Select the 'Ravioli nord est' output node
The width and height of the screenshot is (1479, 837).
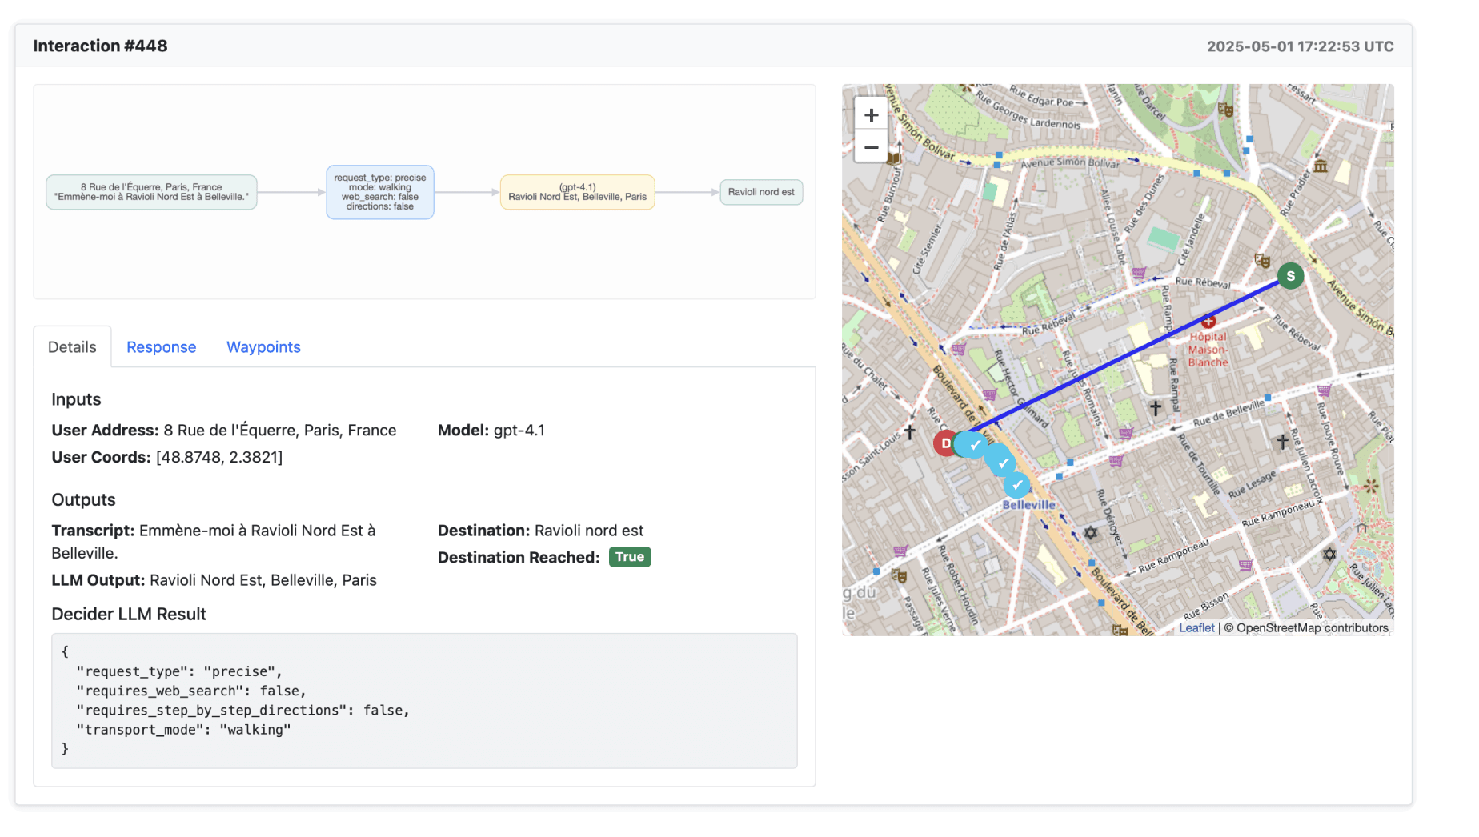pos(760,192)
